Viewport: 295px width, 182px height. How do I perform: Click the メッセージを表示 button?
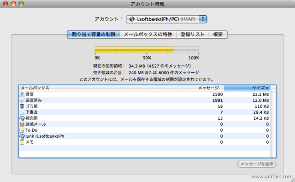[x=257, y=164]
